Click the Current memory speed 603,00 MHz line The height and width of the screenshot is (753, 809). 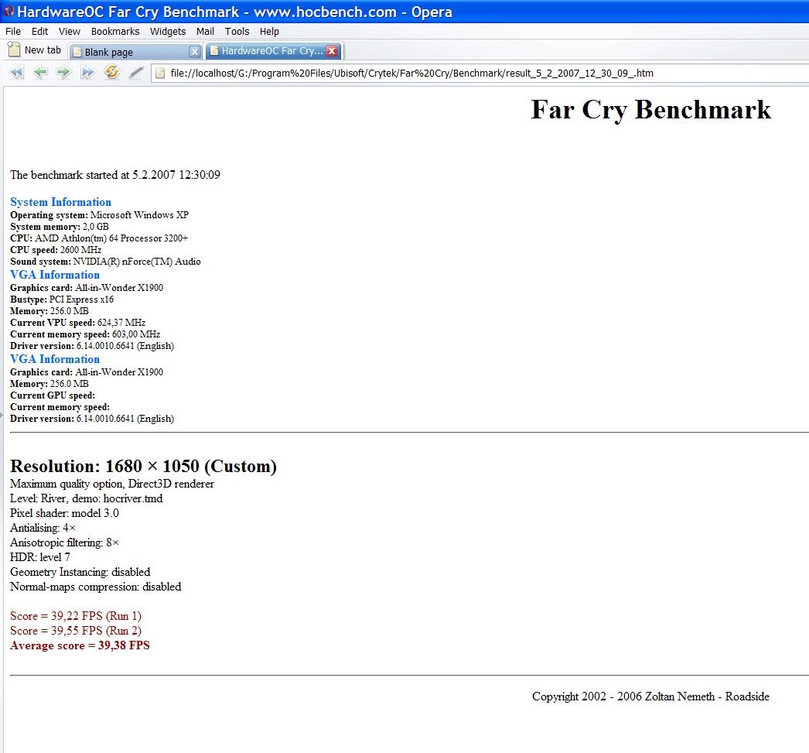(x=85, y=334)
